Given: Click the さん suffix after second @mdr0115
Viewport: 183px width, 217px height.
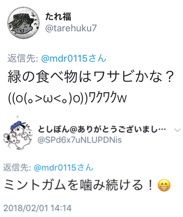Looking at the screenshot, I should pos(85,168).
